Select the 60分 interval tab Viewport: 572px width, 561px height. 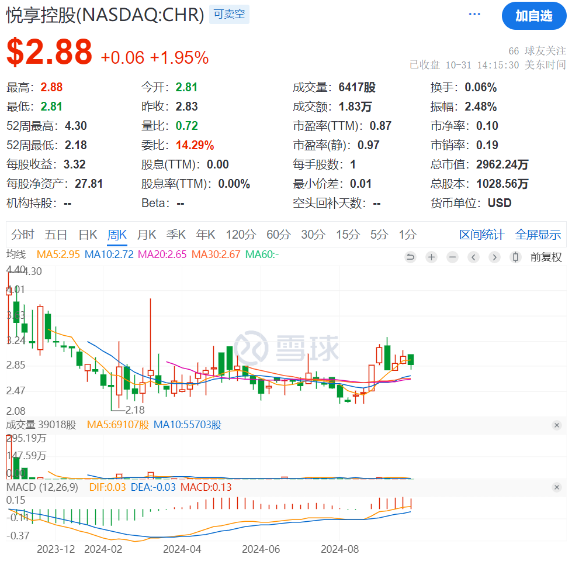278,235
